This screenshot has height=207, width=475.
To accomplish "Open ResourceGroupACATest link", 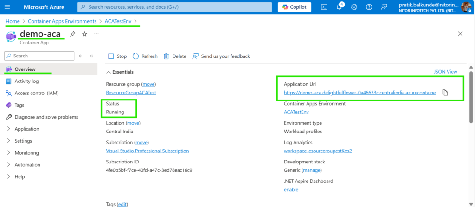I will pyautogui.click(x=131, y=93).
